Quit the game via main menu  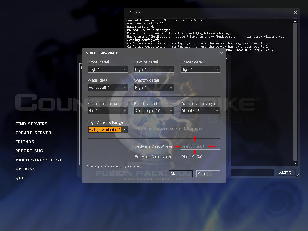[21, 178]
